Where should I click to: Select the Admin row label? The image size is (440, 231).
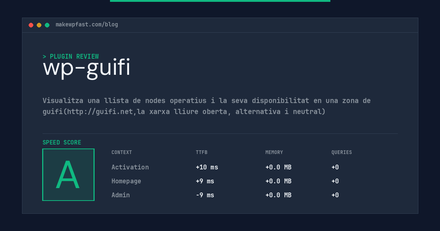pos(121,195)
